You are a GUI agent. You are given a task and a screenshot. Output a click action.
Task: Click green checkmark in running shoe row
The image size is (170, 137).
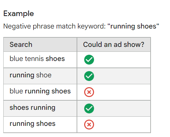[89, 76]
